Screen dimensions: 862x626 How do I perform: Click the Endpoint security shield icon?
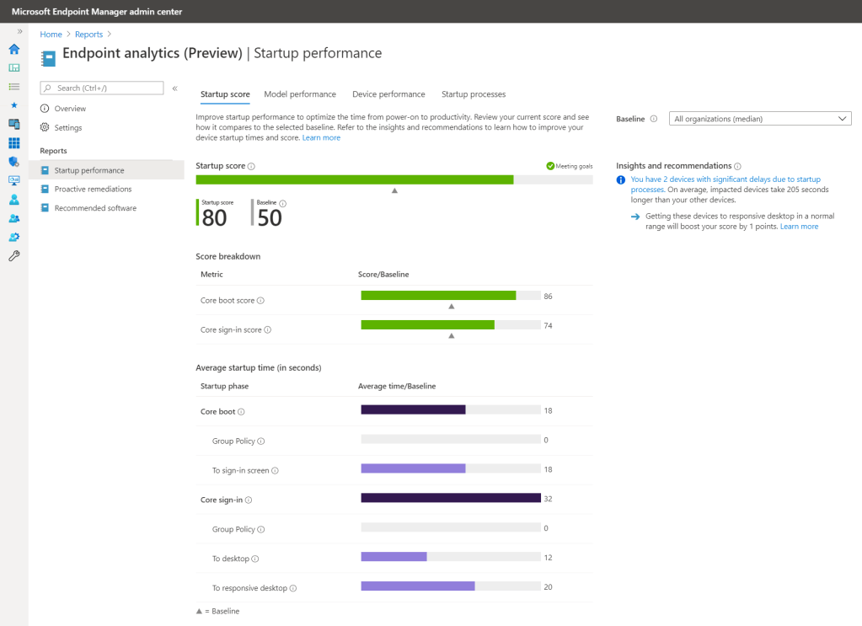coord(13,162)
